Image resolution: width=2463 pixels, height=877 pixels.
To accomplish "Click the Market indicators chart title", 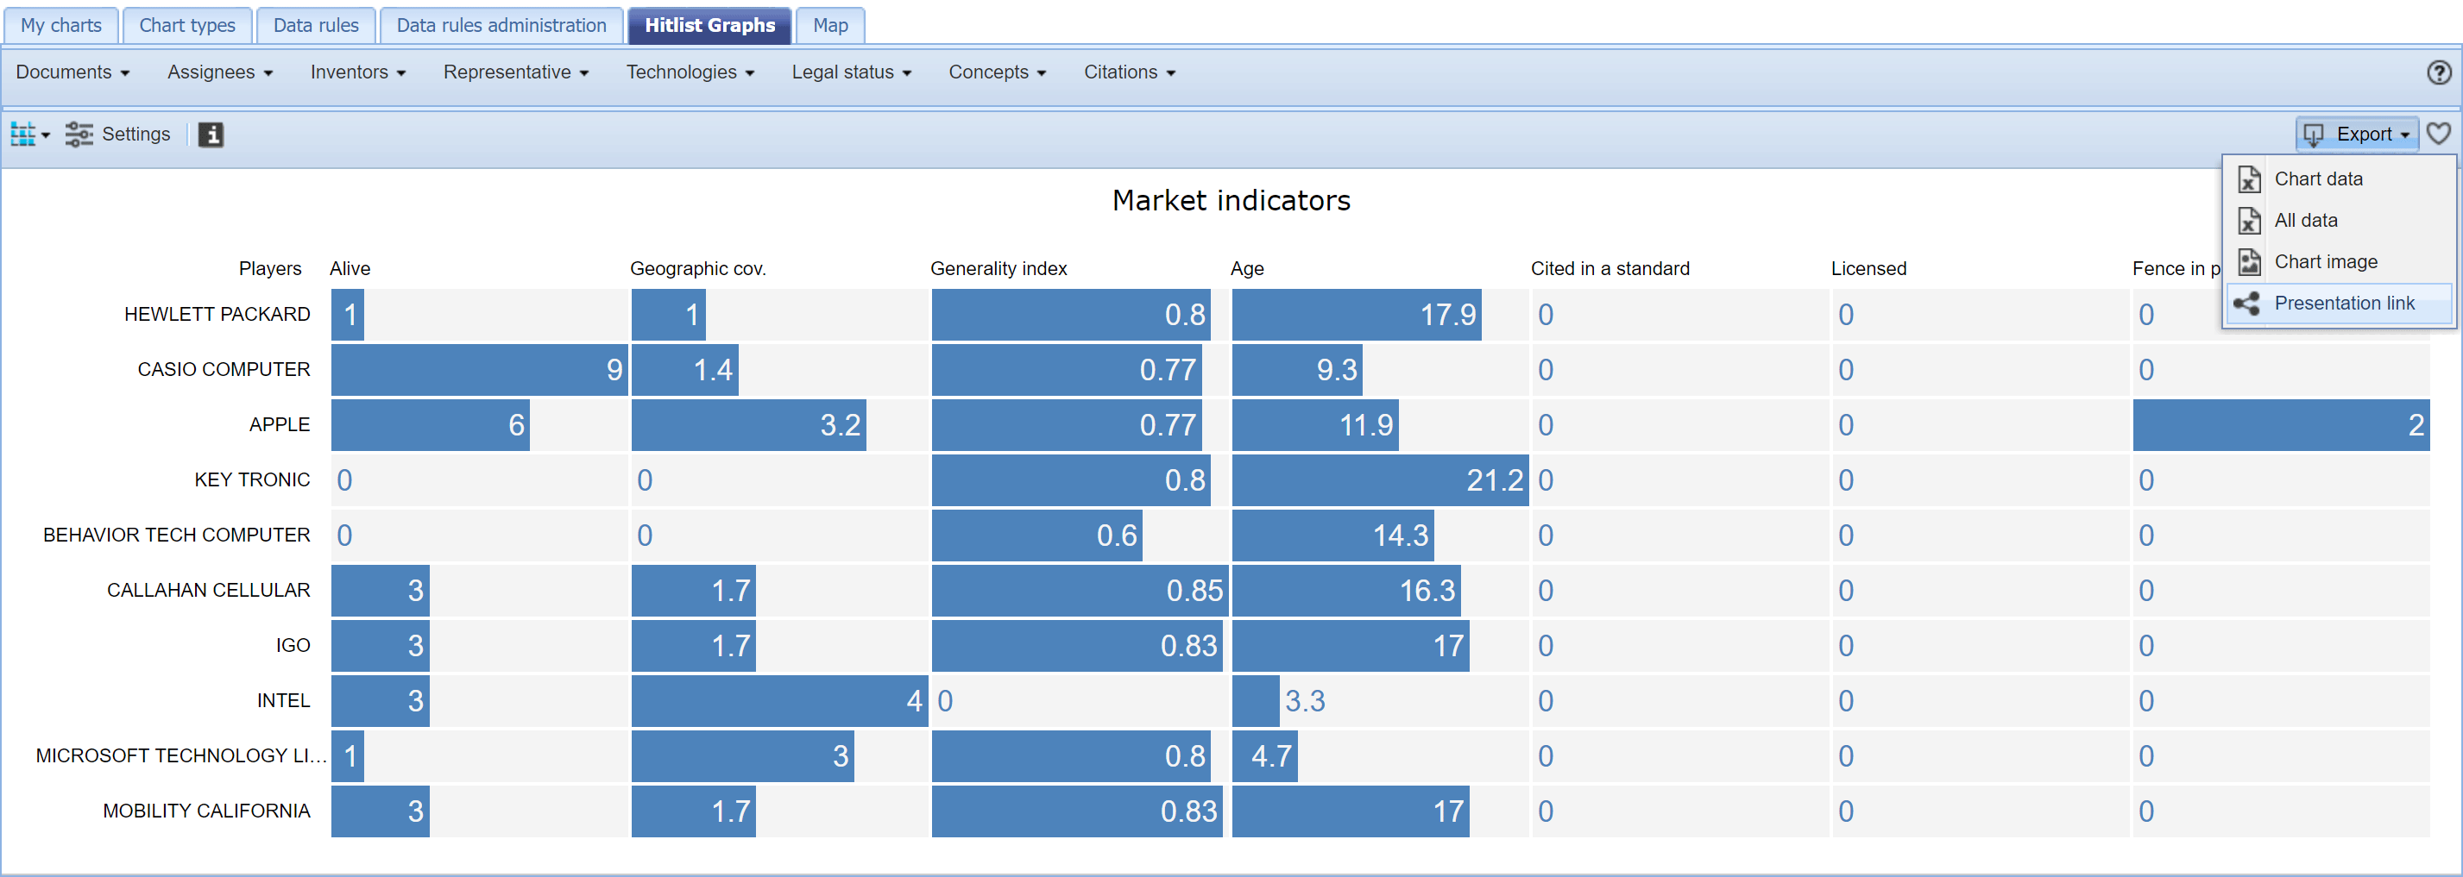I will [1231, 201].
